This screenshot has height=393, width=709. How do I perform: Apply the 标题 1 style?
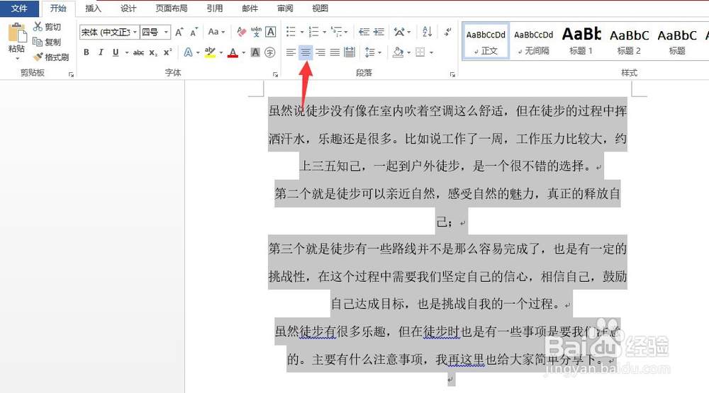click(581, 41)
